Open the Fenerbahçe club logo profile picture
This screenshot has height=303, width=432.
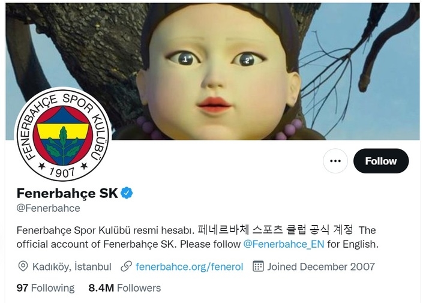click(63, 134)
